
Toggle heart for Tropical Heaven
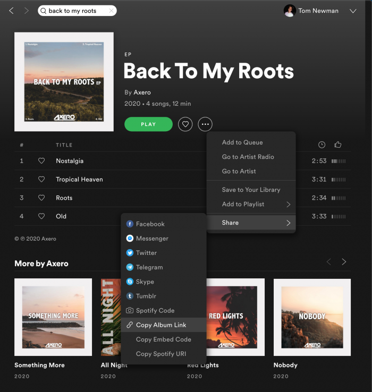coord(41,180)
